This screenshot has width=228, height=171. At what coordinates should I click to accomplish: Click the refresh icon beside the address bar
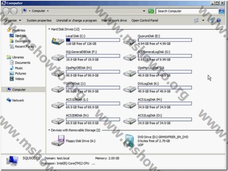(x=151, y=11)
